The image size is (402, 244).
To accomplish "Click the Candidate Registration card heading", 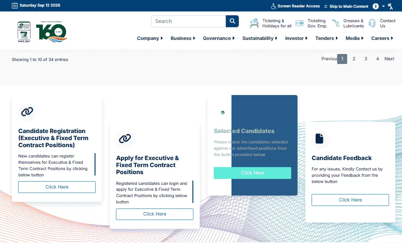I will [x=53, y=138].
